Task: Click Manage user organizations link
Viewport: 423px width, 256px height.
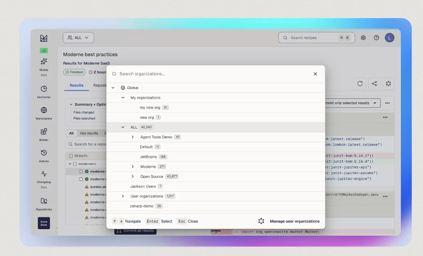Action: click(x=295, y=221)
